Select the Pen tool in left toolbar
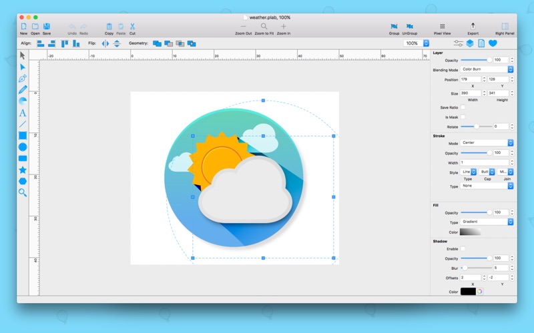This screenshot has width=534, height=333. tap(23, 78)
